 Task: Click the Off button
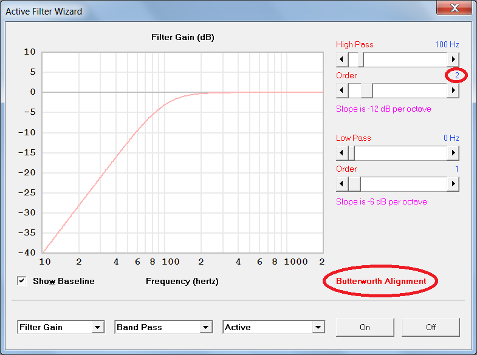point(430,327)
